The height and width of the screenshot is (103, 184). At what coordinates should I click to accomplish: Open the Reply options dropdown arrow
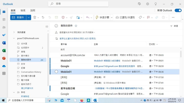(x=91, y=18)
